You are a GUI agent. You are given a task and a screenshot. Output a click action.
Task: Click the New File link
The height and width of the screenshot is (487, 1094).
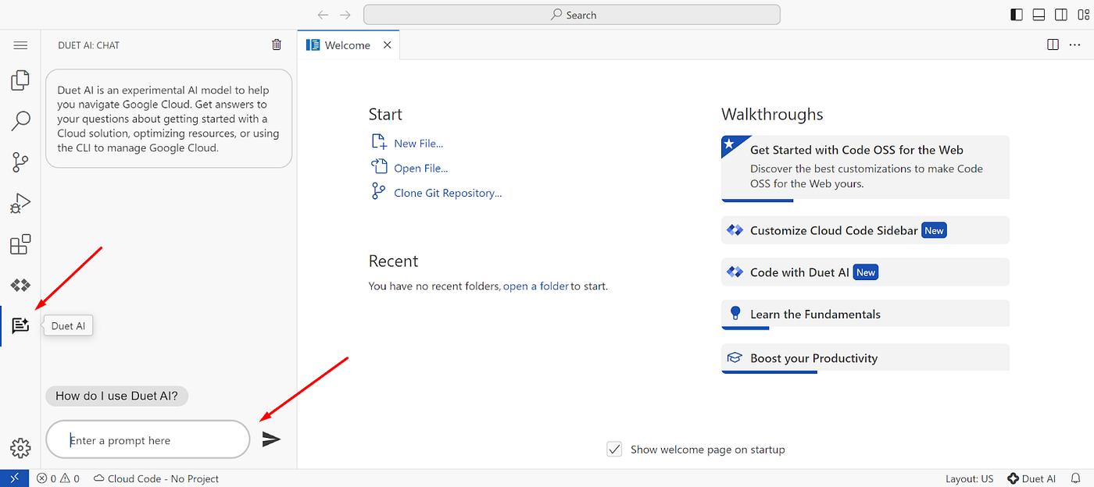point(418,144)
